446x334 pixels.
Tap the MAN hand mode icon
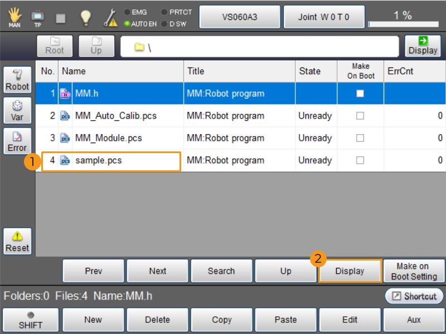pyautogui.click(x=14, y=17)
